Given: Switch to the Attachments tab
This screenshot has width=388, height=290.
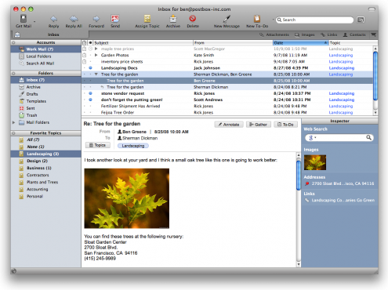Looking at the screenshot, I should [274, 34].
